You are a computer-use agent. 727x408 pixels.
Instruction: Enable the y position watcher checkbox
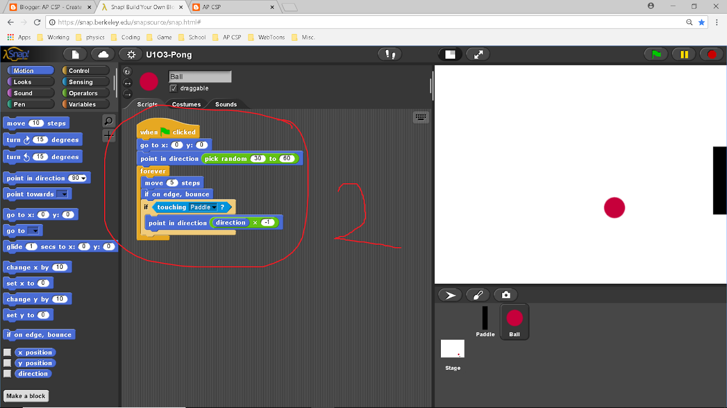[7, 363]
